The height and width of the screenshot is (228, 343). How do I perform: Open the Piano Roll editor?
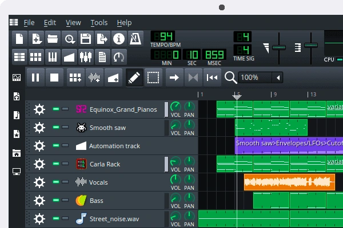tap(53, 57)
